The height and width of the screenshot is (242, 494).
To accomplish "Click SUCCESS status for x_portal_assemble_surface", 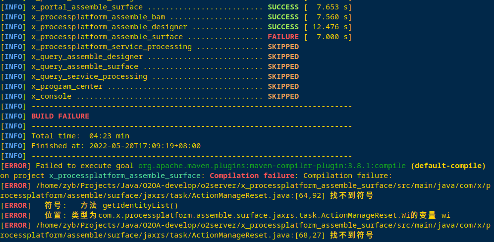I will [283, 7].
